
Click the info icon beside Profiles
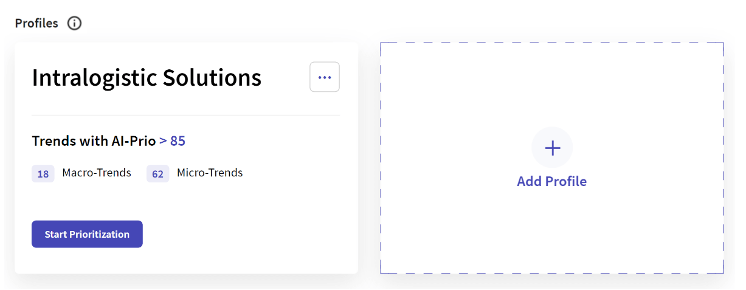point(74,24)
